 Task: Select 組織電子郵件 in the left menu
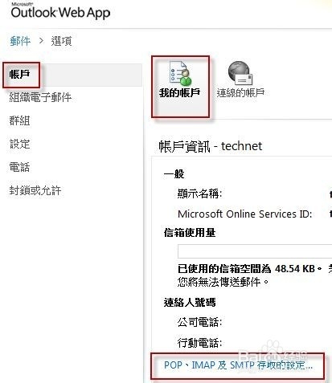click(40, 97)
